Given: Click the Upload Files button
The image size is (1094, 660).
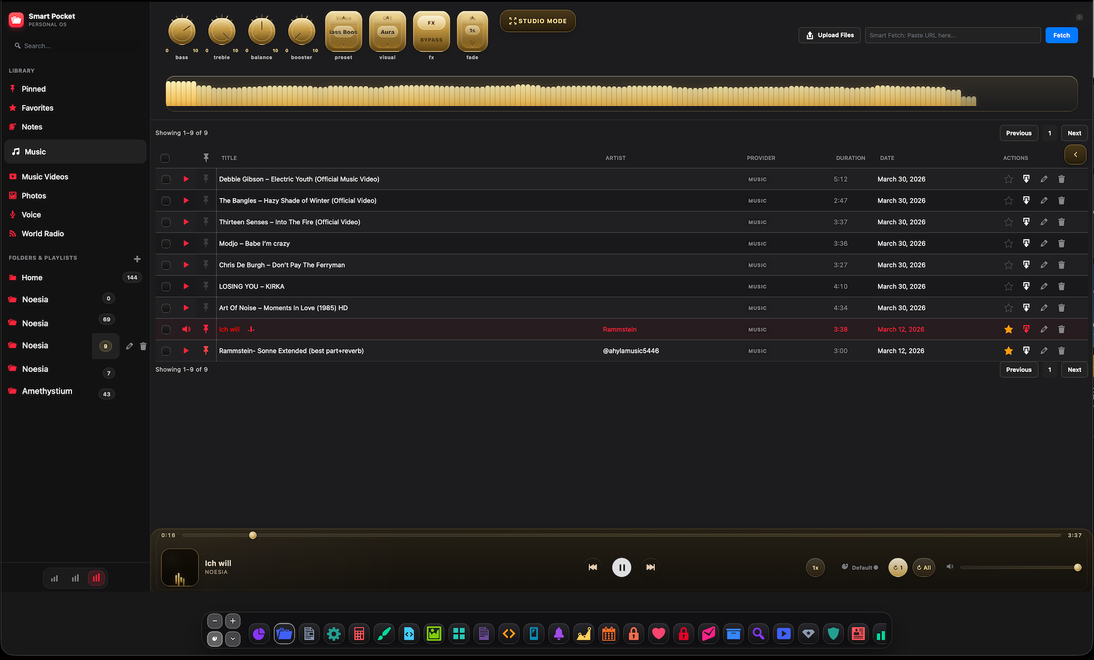Looking at the screenshot, I should coord(829,35).
